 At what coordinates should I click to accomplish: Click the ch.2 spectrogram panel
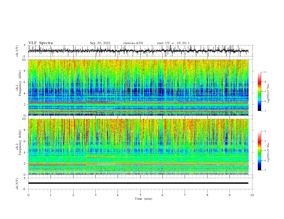tap(138, 147)
